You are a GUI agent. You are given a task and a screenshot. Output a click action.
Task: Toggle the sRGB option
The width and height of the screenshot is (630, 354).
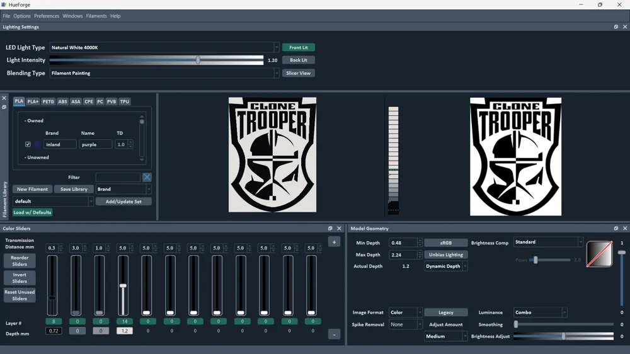446,243
